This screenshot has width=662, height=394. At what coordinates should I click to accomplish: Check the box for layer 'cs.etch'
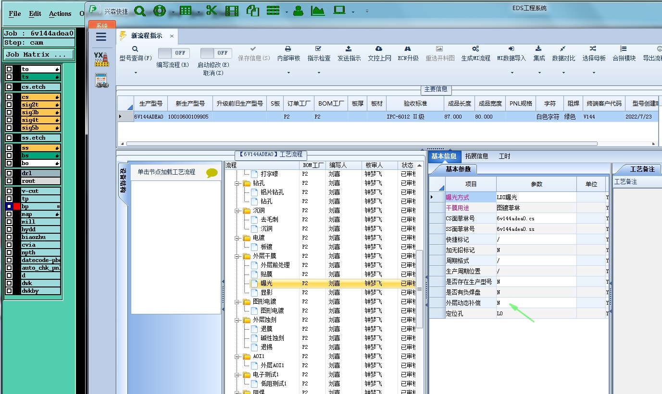pos(9,87)
